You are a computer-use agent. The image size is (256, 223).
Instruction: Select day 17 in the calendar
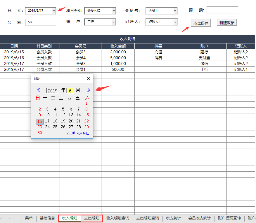(x=47, y=121)
